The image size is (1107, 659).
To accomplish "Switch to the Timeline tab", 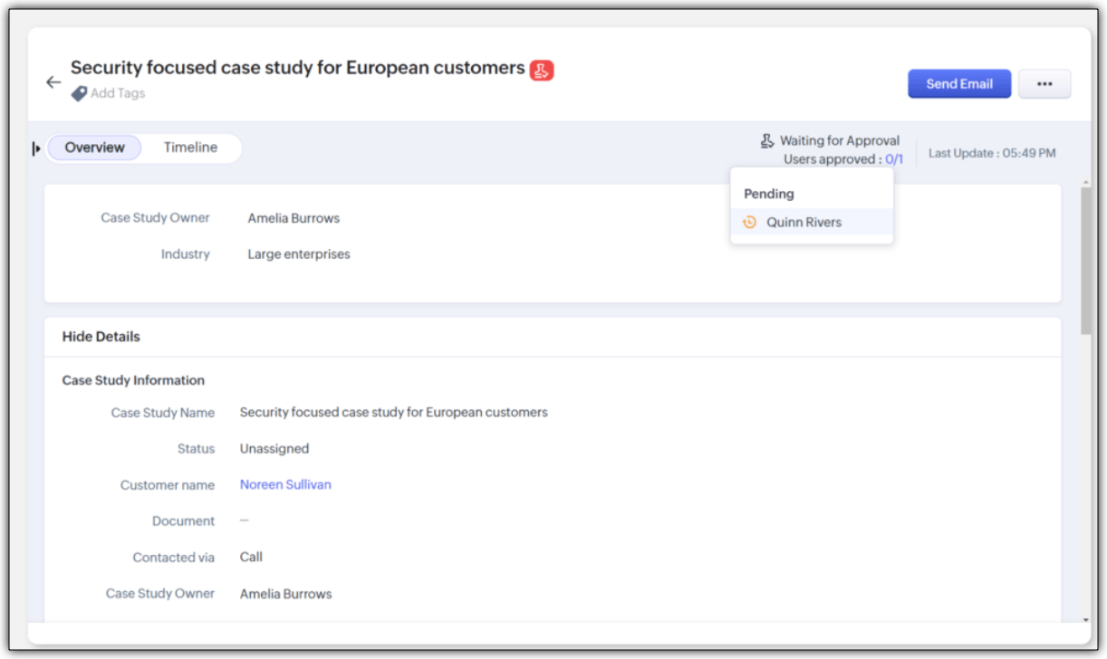I will coord(190,148).
